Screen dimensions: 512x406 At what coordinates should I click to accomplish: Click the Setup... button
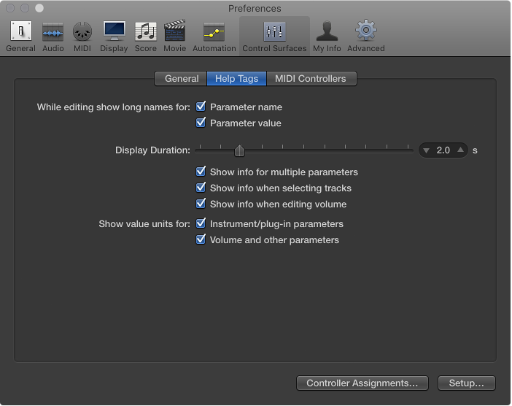pyautogui.click(x=466, y=383)
